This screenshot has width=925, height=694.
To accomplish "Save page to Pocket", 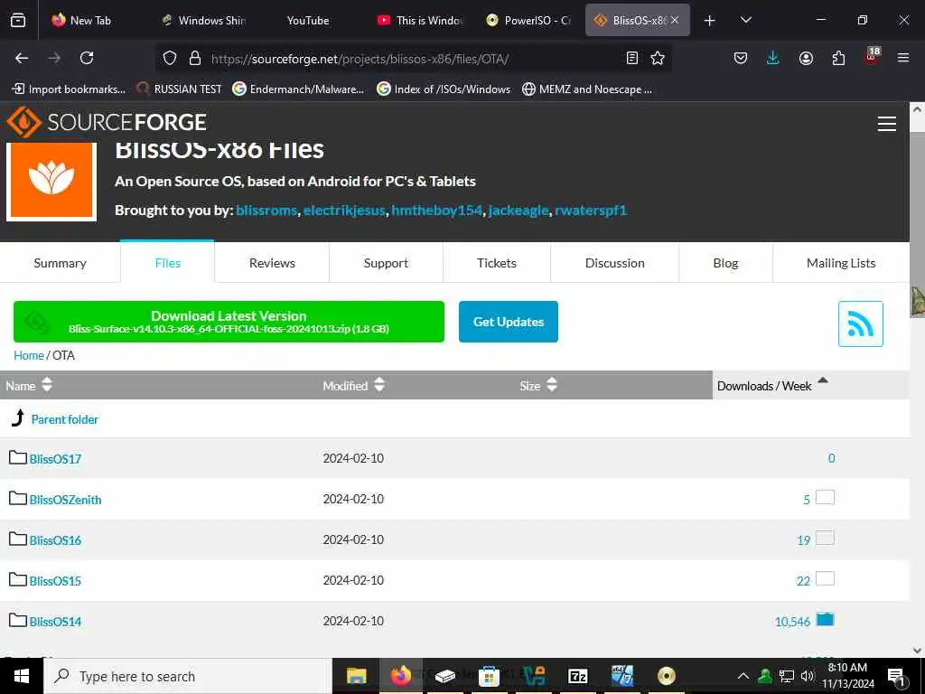I will click(x=741, y=58).
